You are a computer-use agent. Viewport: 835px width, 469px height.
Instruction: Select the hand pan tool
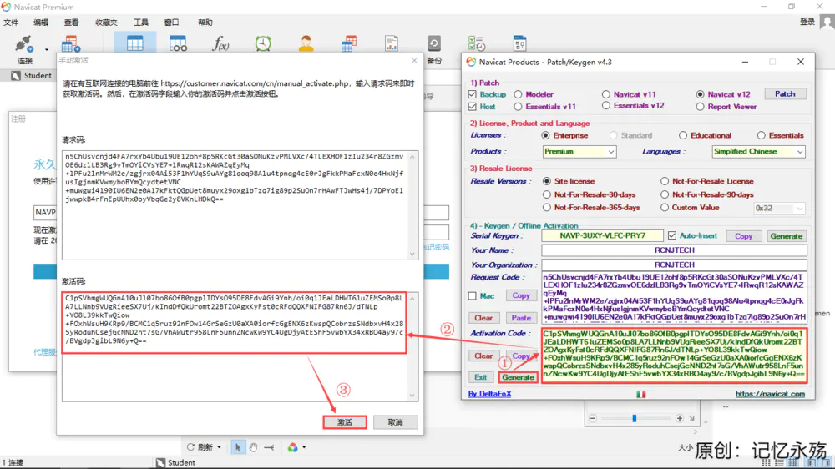[253, 447]
